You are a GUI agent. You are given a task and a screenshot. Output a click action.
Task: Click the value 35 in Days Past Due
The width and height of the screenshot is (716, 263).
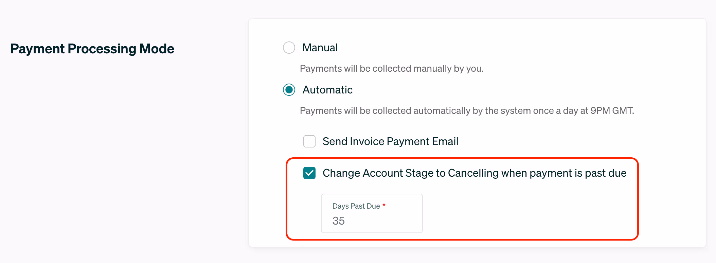(x=339, y=221)
